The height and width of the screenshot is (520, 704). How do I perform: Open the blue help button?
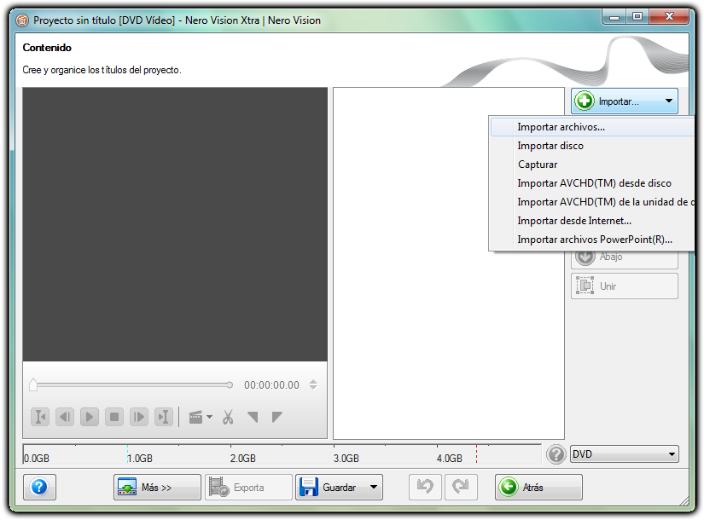point(39,487)
